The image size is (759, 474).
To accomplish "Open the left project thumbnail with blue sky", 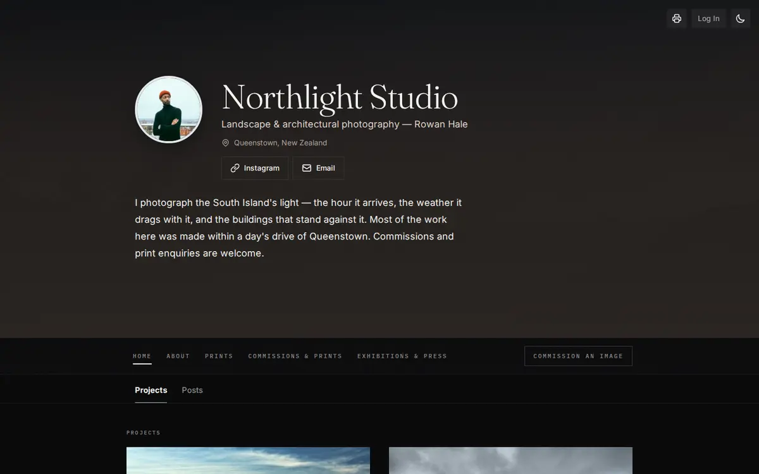I will 248,461.
